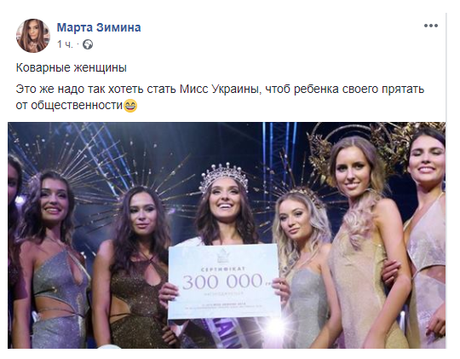Click the globe public privacy icon
The width and height of the screenshot is (460, 359).
(x=88, y=44)
